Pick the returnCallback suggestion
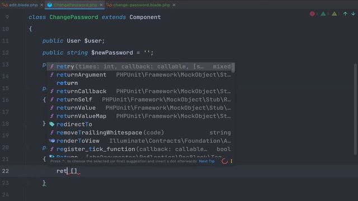Viewport: 358px width, 201px height. (140, 92)
